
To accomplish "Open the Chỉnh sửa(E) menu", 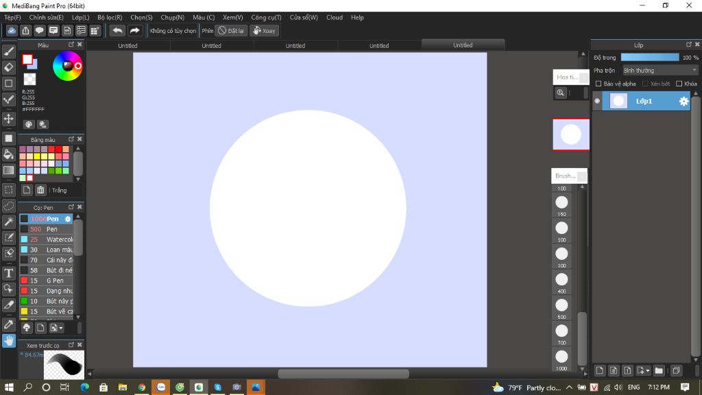I will (46, 17).
